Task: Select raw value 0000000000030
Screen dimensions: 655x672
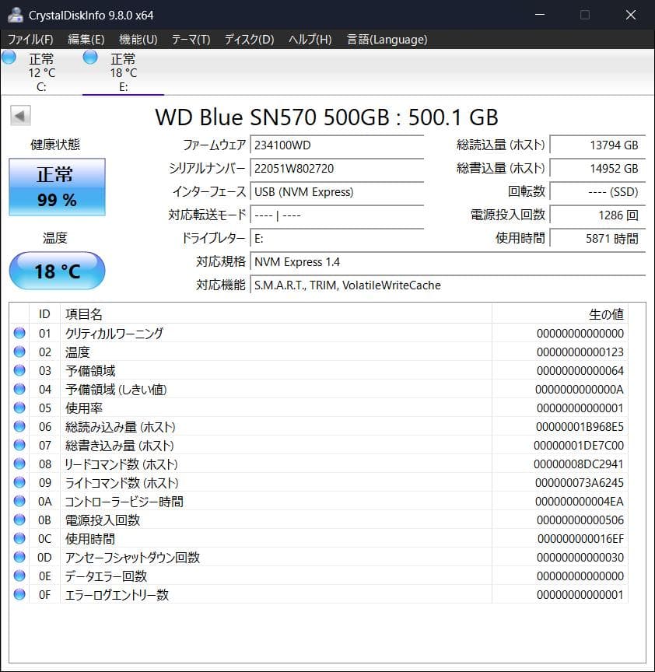Action: click(x=580, y=558)
